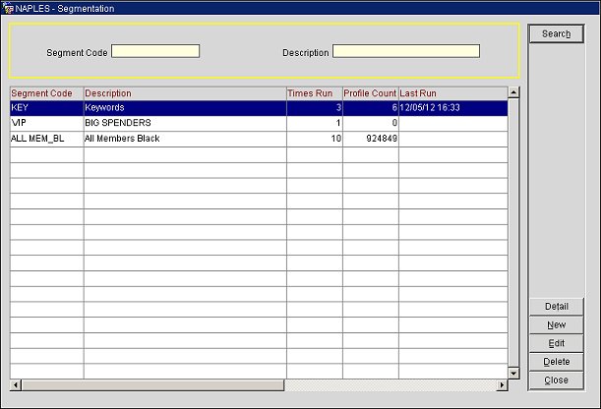Click the Segment Code input field
The height and width of the screenshot is (409, 601).
pyautogui.click(x=155, y=51)
